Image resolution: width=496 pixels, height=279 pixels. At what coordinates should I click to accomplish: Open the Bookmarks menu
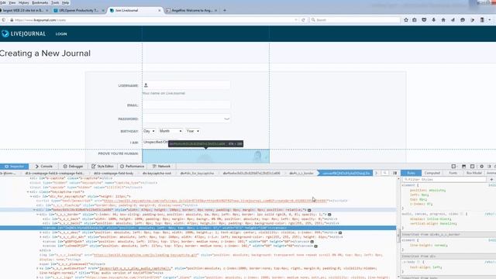40,2
